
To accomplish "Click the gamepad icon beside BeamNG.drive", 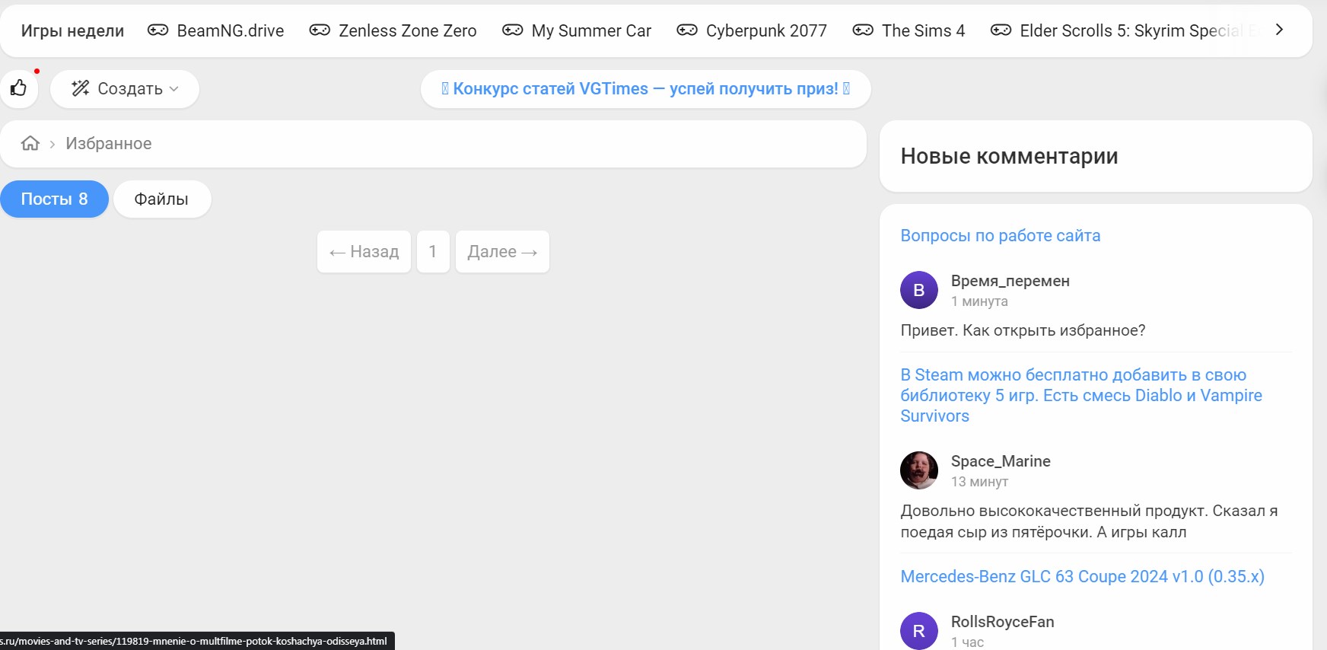I will tap(158, 30).
